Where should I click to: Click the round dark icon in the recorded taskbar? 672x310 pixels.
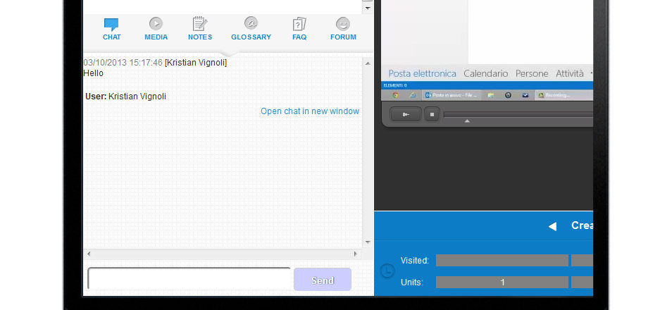[x=508, y=95]
